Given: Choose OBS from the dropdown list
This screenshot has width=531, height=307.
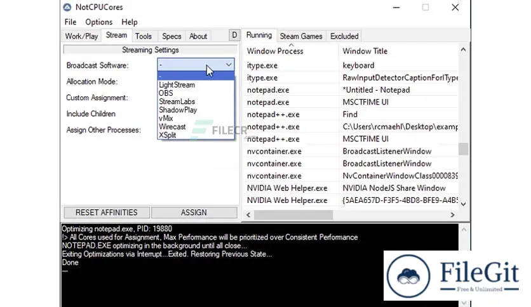Looking at the screenshot, I should 196,93.
